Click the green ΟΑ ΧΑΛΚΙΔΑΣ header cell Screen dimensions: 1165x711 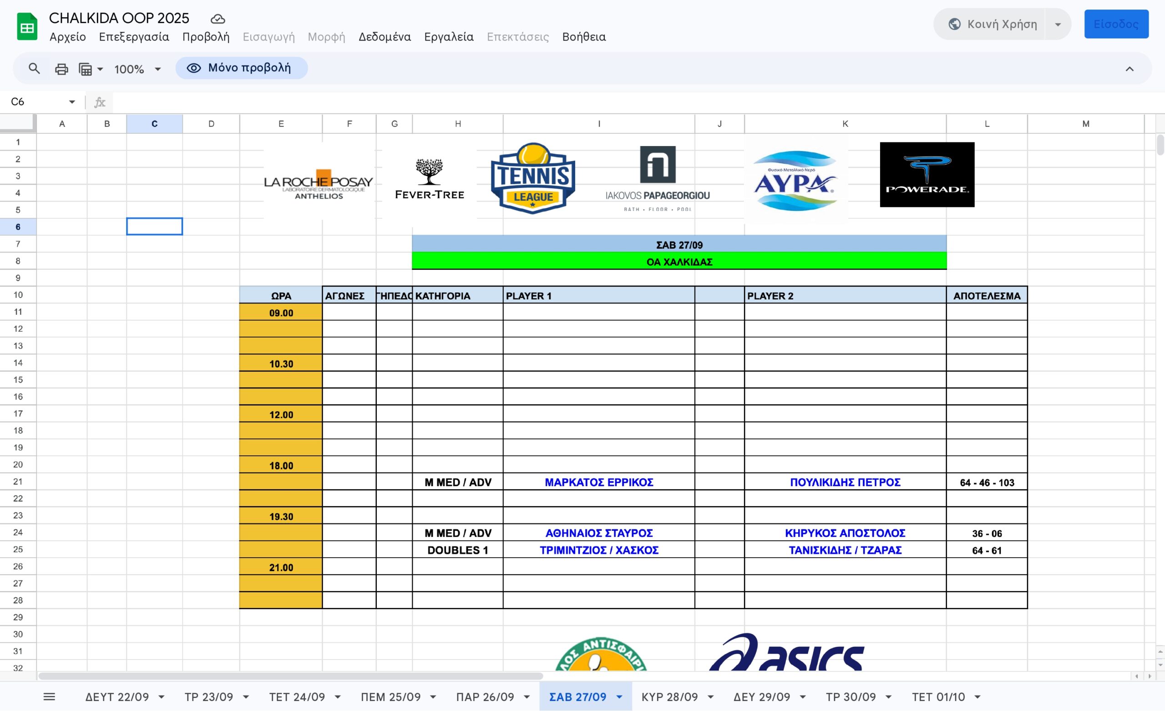tap(679, 262)
